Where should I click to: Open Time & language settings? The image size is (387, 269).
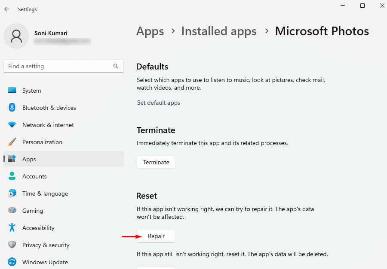pos(64,193)
